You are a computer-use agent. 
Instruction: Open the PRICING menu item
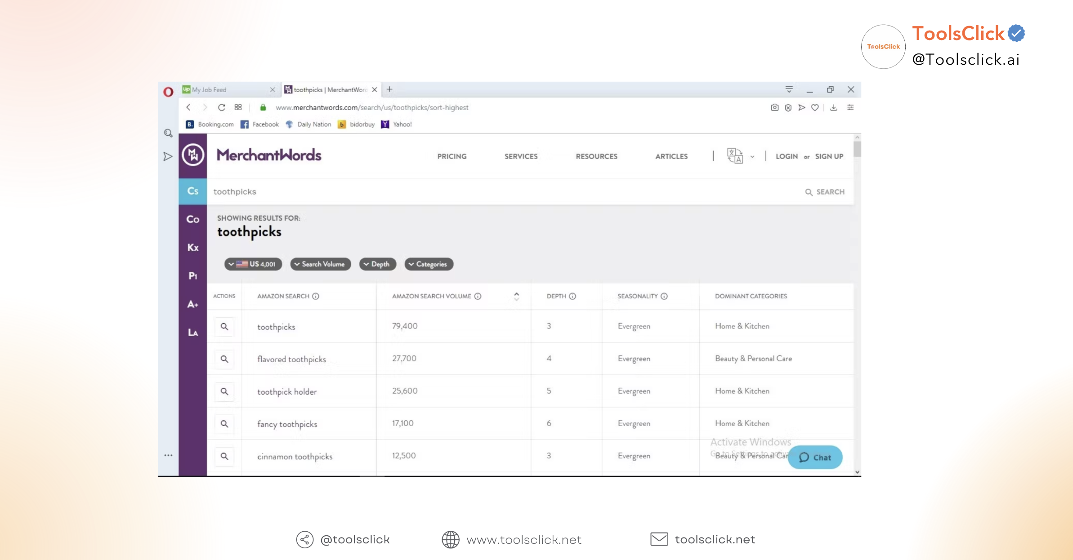(452, 156)
